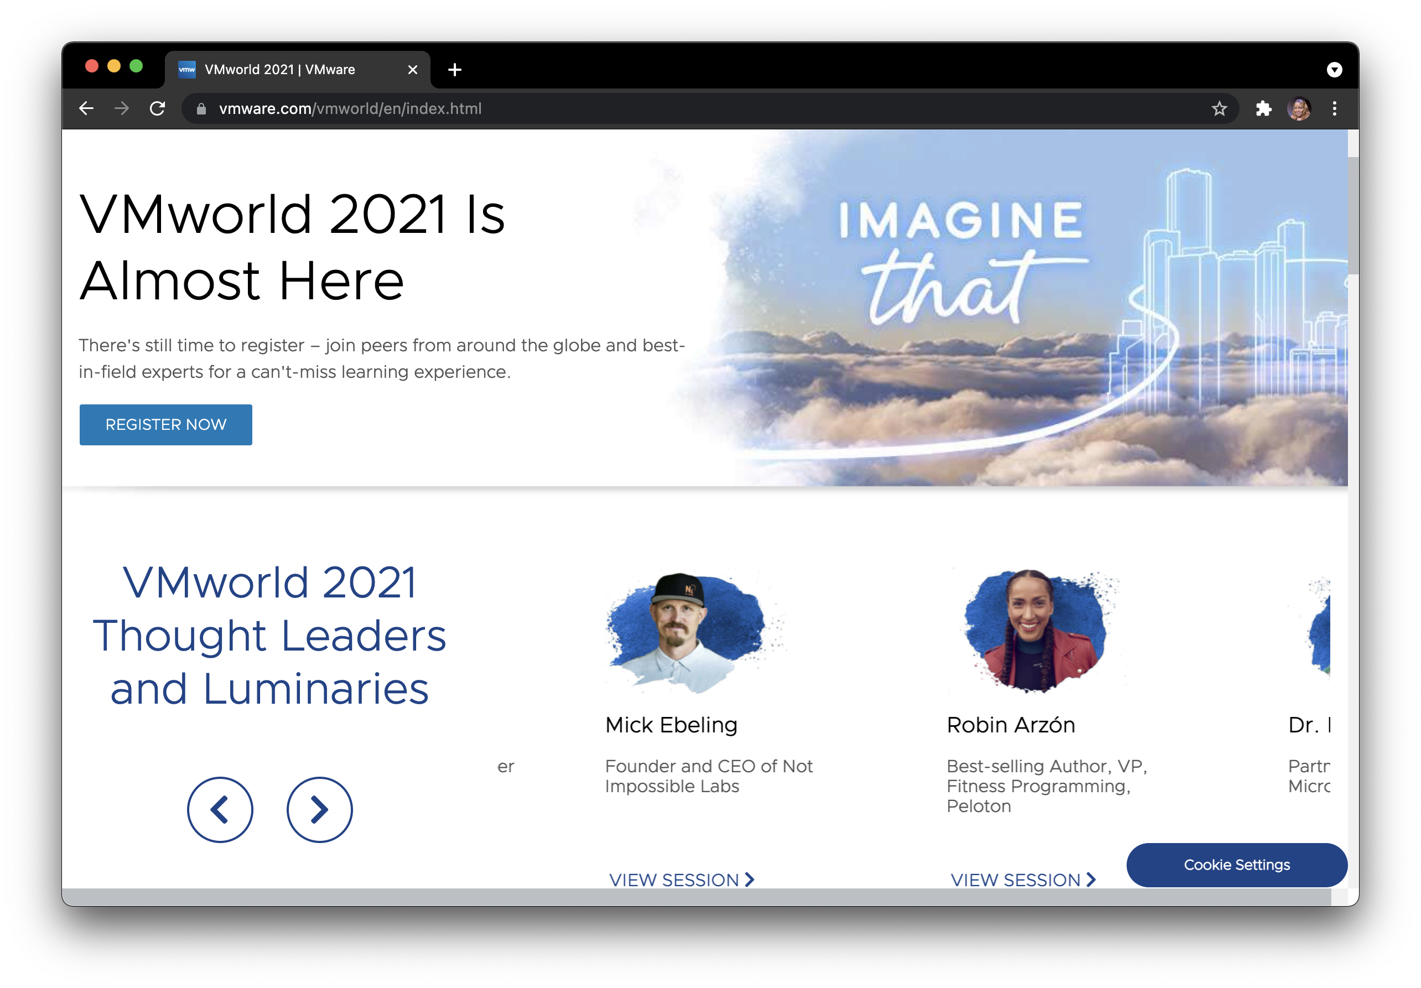
Task: Click the vmw favicon on the tab
Action: tap(187, 69)
